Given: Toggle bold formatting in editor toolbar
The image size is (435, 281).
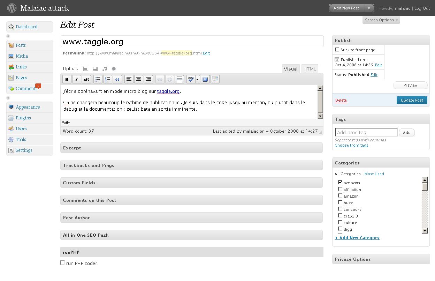Looking at the screenshot, I should tap(67, 80).
